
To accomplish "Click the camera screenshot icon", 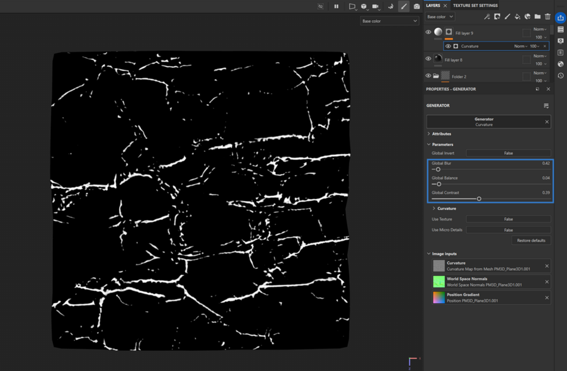I will tap(416, 6).
